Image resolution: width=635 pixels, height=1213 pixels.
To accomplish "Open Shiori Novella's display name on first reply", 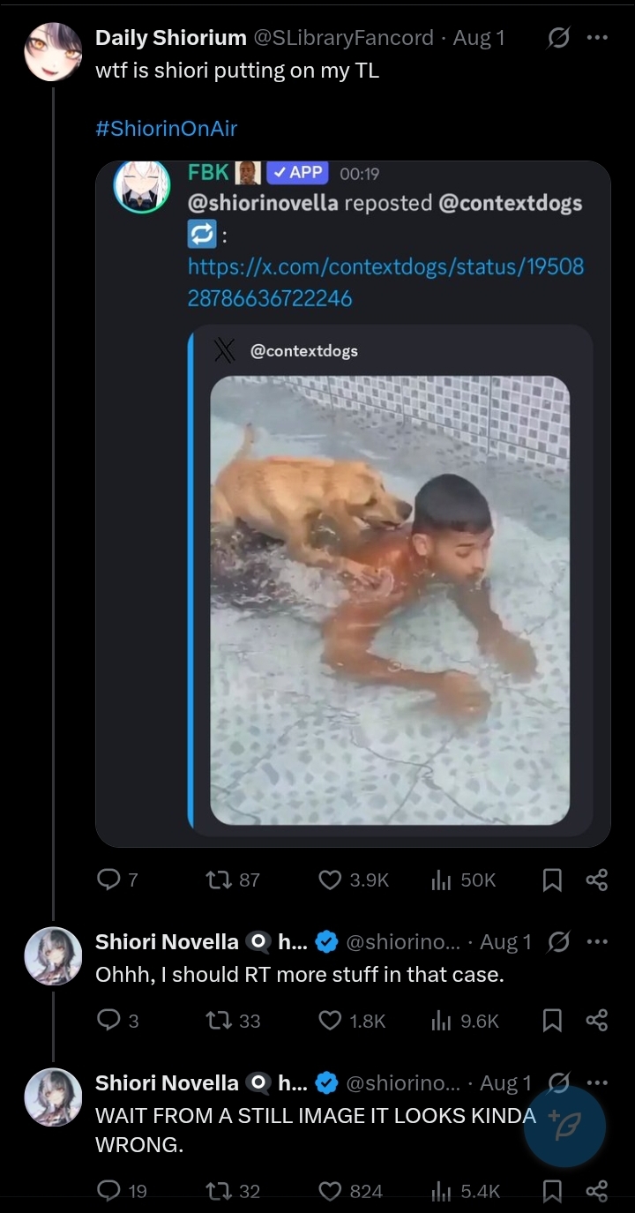I will (167, 942).
